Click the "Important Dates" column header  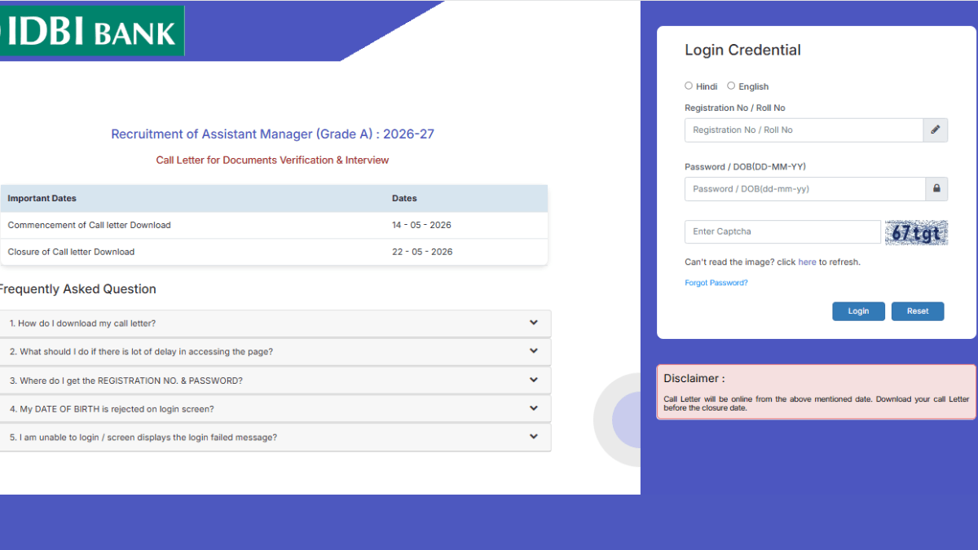(42, 198)
